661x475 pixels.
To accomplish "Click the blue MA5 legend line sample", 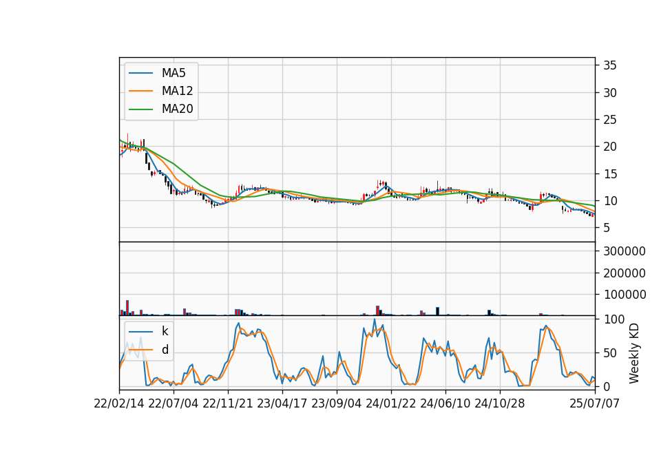I will coord(140,73).
